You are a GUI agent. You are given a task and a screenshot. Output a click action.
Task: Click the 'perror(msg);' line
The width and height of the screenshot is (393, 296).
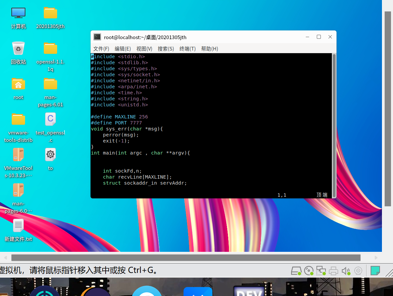coord(121,135)
